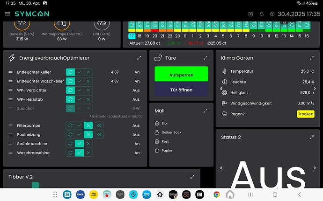
Task: Expand the Türe tile
Action: [x=206, y=58]
